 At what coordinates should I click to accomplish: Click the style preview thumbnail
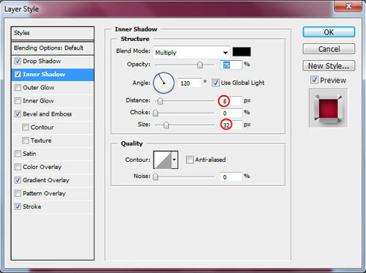click(329, 108)
